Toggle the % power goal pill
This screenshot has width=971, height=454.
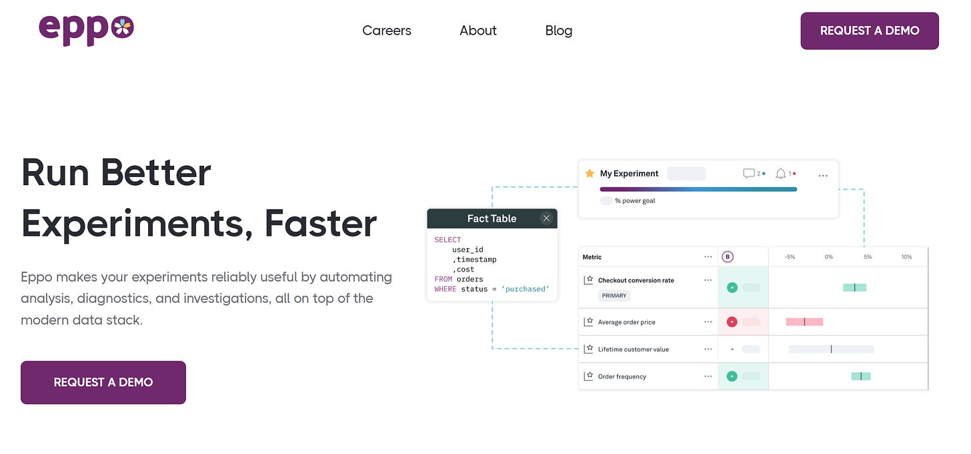[606, 200]
